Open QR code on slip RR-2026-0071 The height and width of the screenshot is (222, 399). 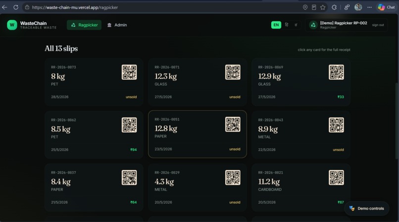click(x=233, y=72)
